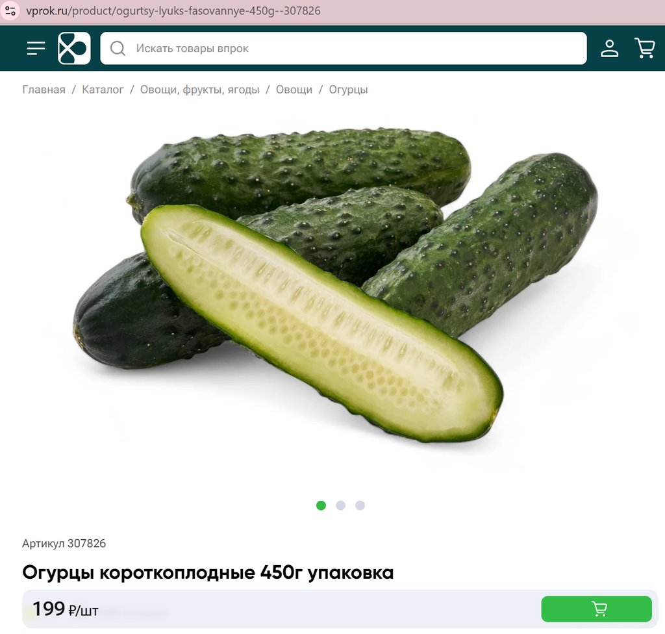Open the user account profile icon
Image resolution: width=665 pixels, height=634 pixels.
pos(609,48)
